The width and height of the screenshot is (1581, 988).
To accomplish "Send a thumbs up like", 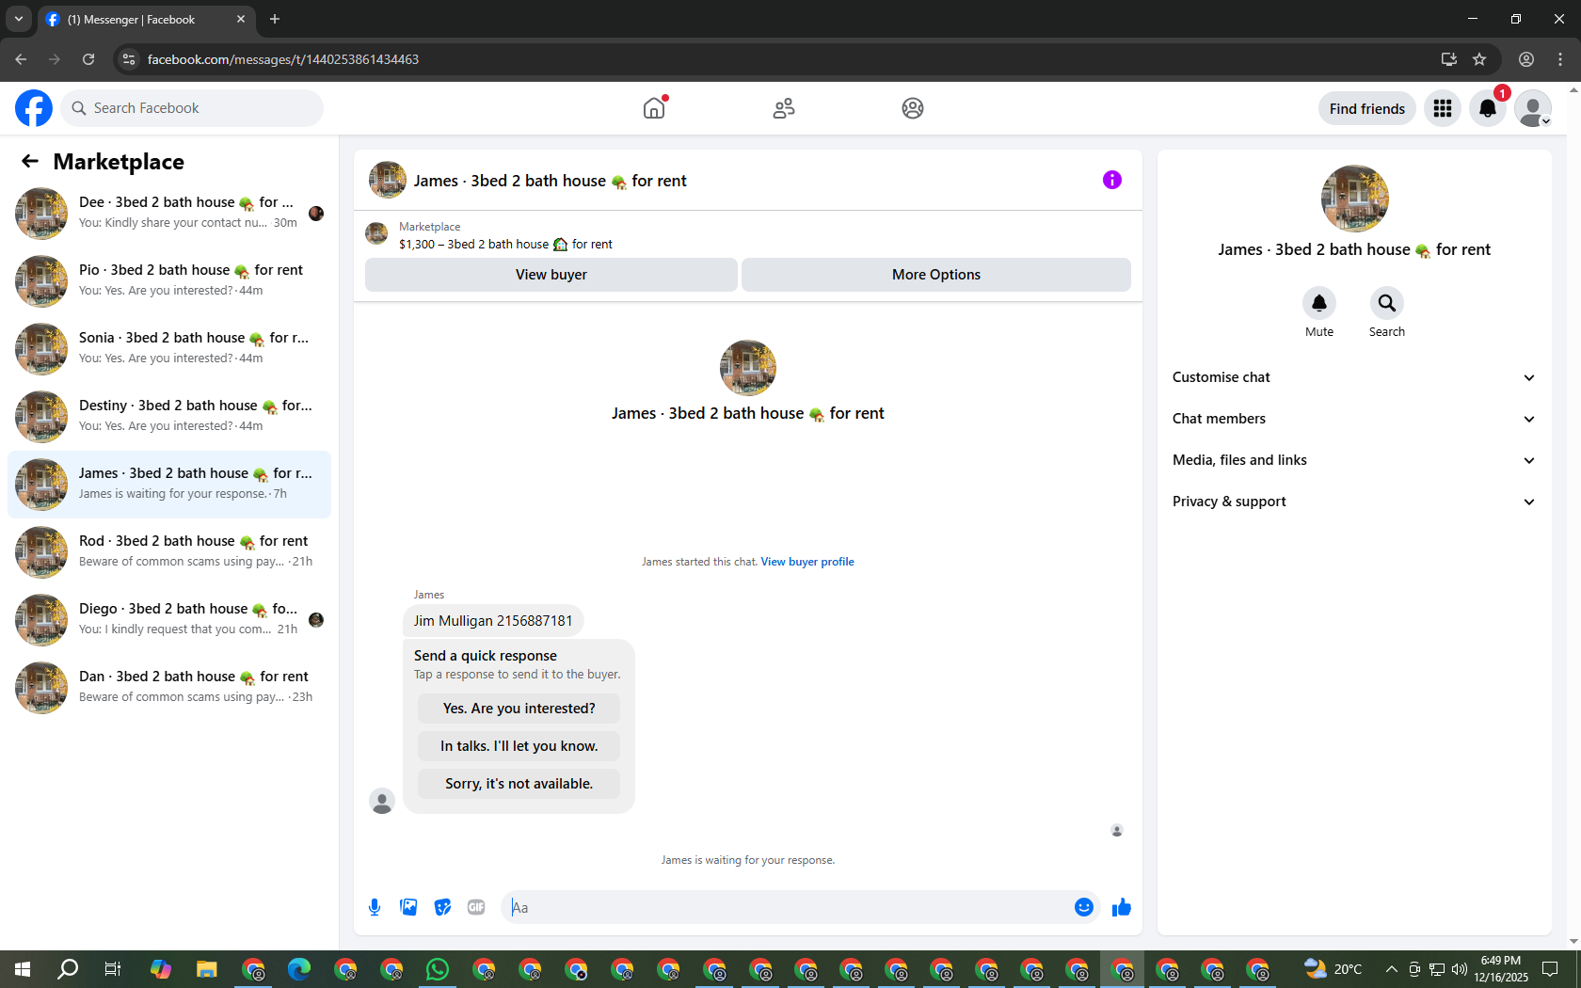I will (1122, 907).
